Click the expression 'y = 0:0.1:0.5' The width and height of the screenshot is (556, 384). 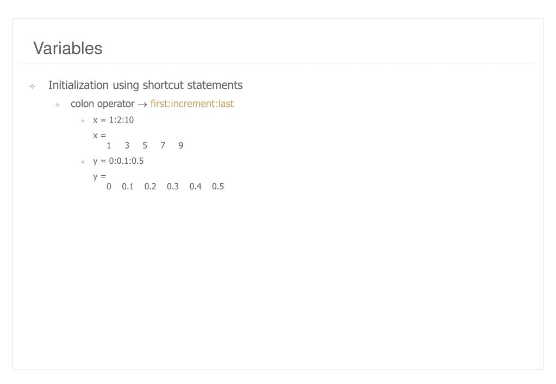click(x=118, y=161)
